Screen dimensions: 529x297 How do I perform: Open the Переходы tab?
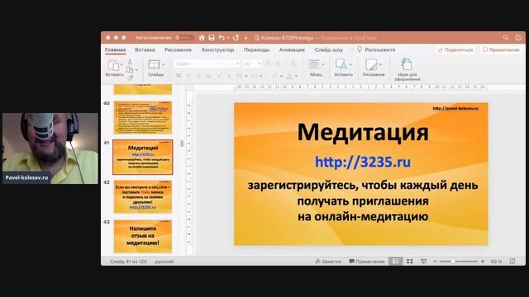256,49
